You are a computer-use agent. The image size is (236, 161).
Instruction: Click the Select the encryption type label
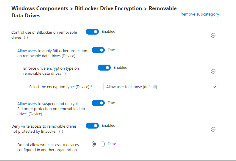59,87
